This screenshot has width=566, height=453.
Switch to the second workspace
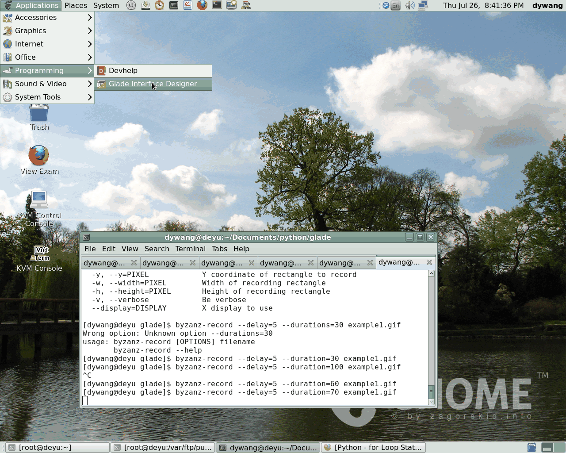(x=560, y=447)
